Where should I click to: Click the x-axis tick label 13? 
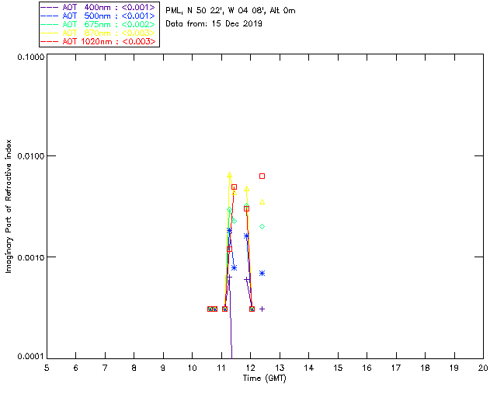click(280, 368)
